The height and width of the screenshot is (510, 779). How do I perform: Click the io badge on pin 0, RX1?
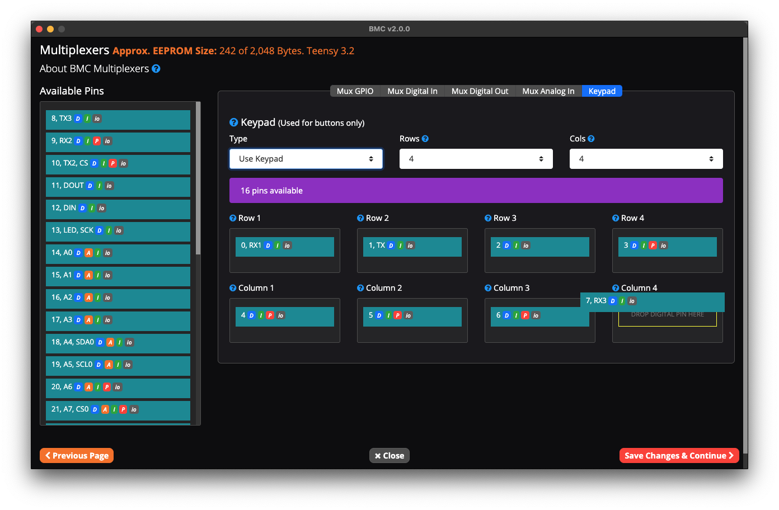(x=287, y=245)
